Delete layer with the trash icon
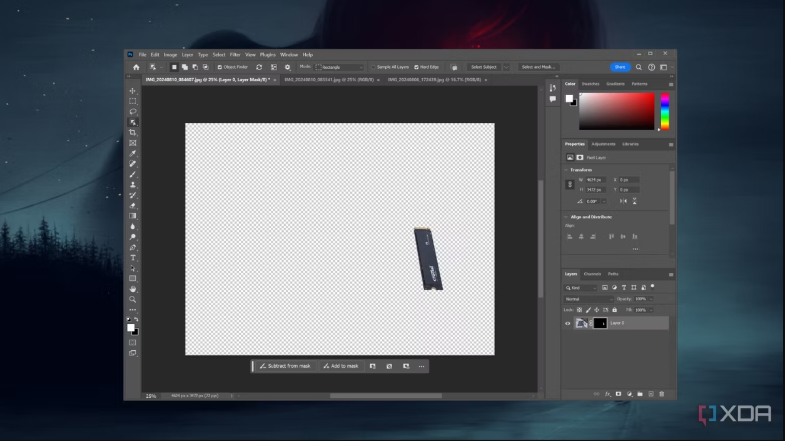The width and height of the screenshot is (785, 441). tap(662, 394)
